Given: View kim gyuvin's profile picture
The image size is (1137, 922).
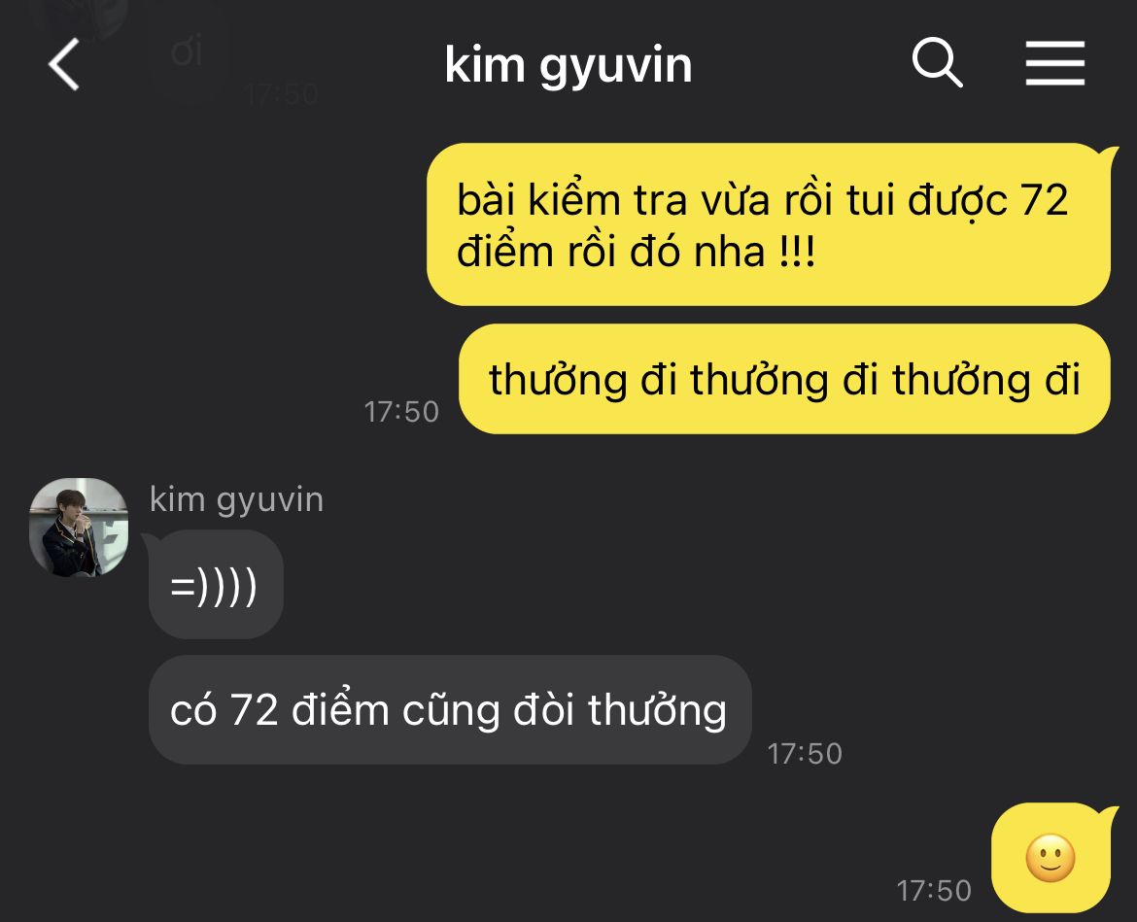Looking at the screenshot, I should coord(79,527).
